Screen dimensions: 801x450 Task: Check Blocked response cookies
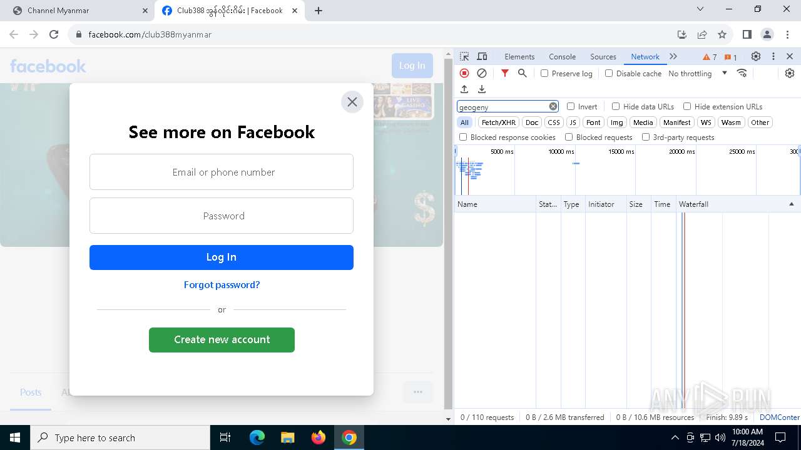[x=463, y=137]
